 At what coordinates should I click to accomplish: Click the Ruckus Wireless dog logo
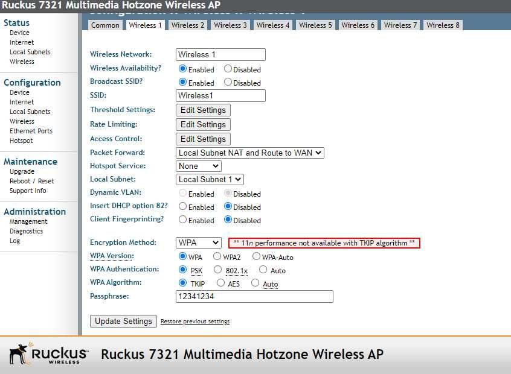point(49,353)
